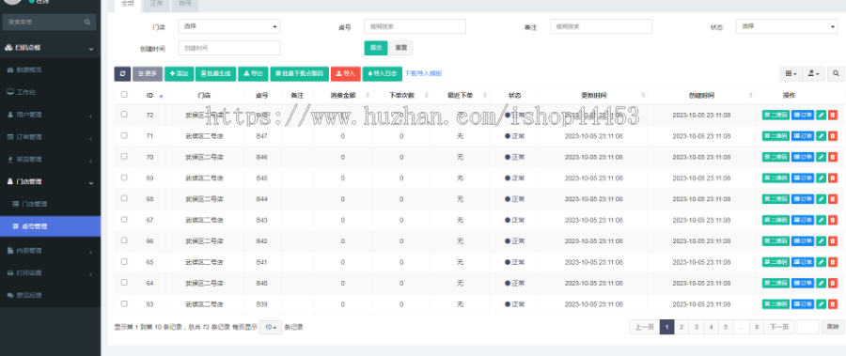Click trash icon in row 69
This screenshot has height=356, width=846.
[833, 178]
